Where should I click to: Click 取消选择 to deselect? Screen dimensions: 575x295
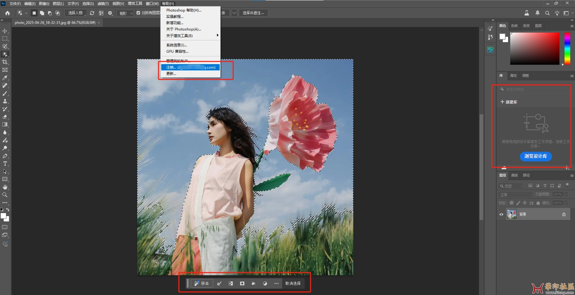[x=293, y=283]
